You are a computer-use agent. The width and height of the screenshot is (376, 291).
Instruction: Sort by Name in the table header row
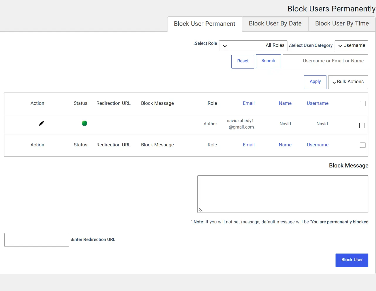285,103
